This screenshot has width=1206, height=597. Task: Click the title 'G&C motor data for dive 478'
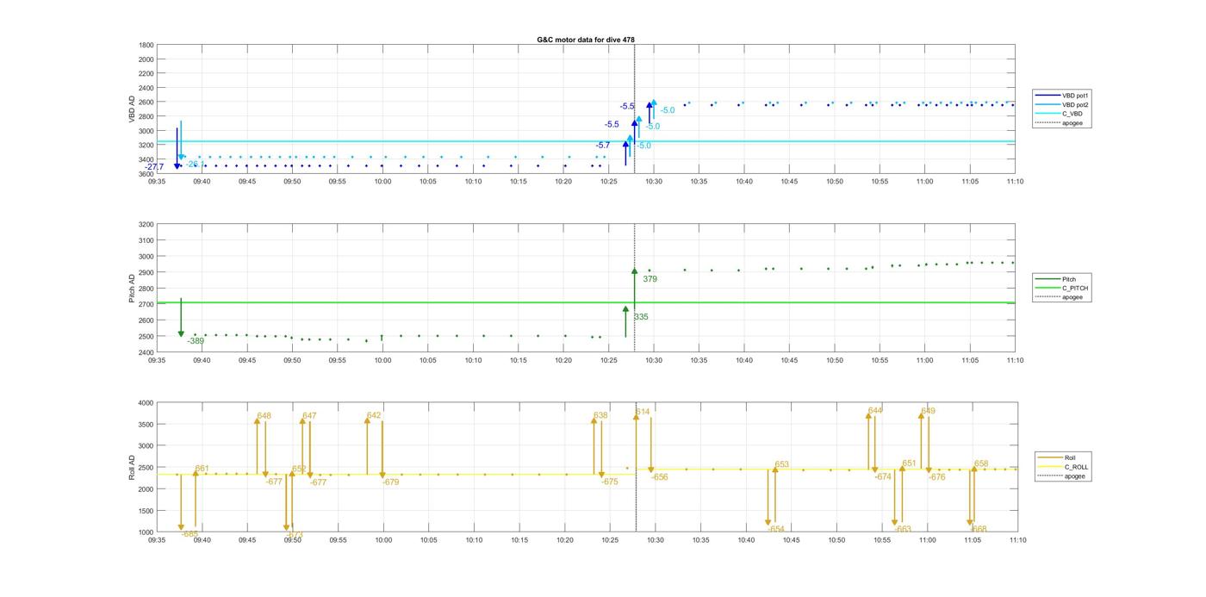click(x=586, y=40)
